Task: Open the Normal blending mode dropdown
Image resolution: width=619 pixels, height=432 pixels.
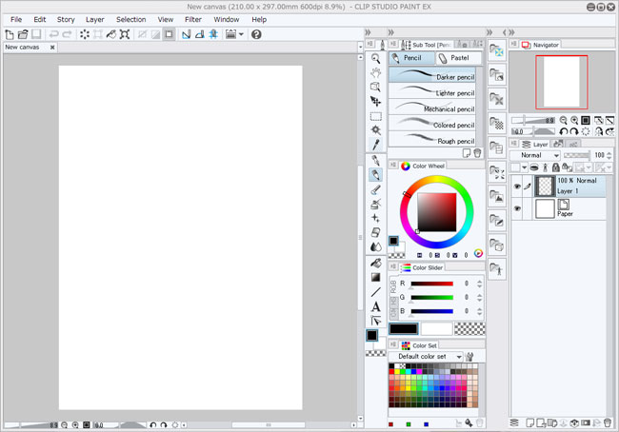Action: (535, 155)
